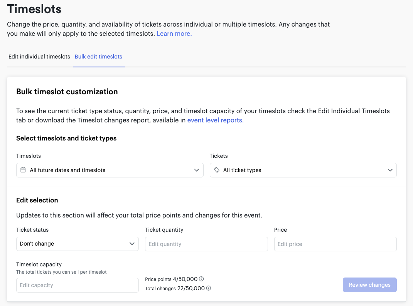
Task: Click the 'Select timeslots and ticket types' heading
Action: (66, 138)
